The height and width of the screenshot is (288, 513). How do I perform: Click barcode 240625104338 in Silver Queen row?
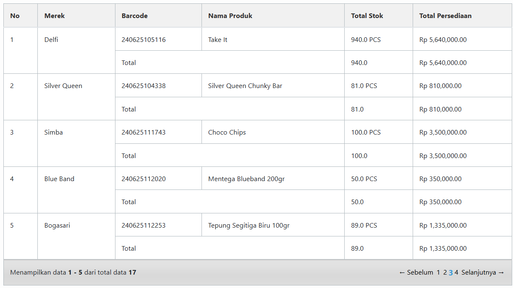(x=144, y=86)
